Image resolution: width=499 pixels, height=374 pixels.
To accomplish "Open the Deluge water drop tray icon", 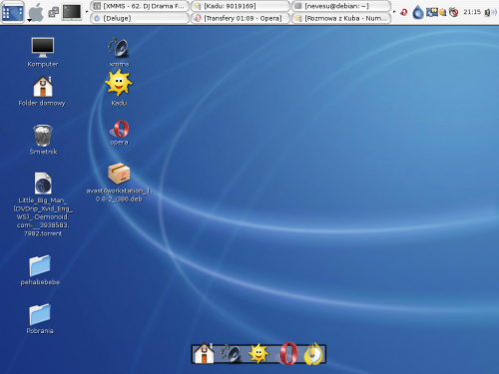I will coord(418,13).
